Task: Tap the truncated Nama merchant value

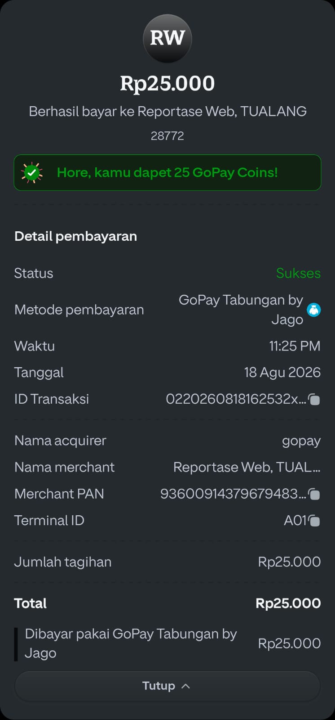Action: coord(247,467)
